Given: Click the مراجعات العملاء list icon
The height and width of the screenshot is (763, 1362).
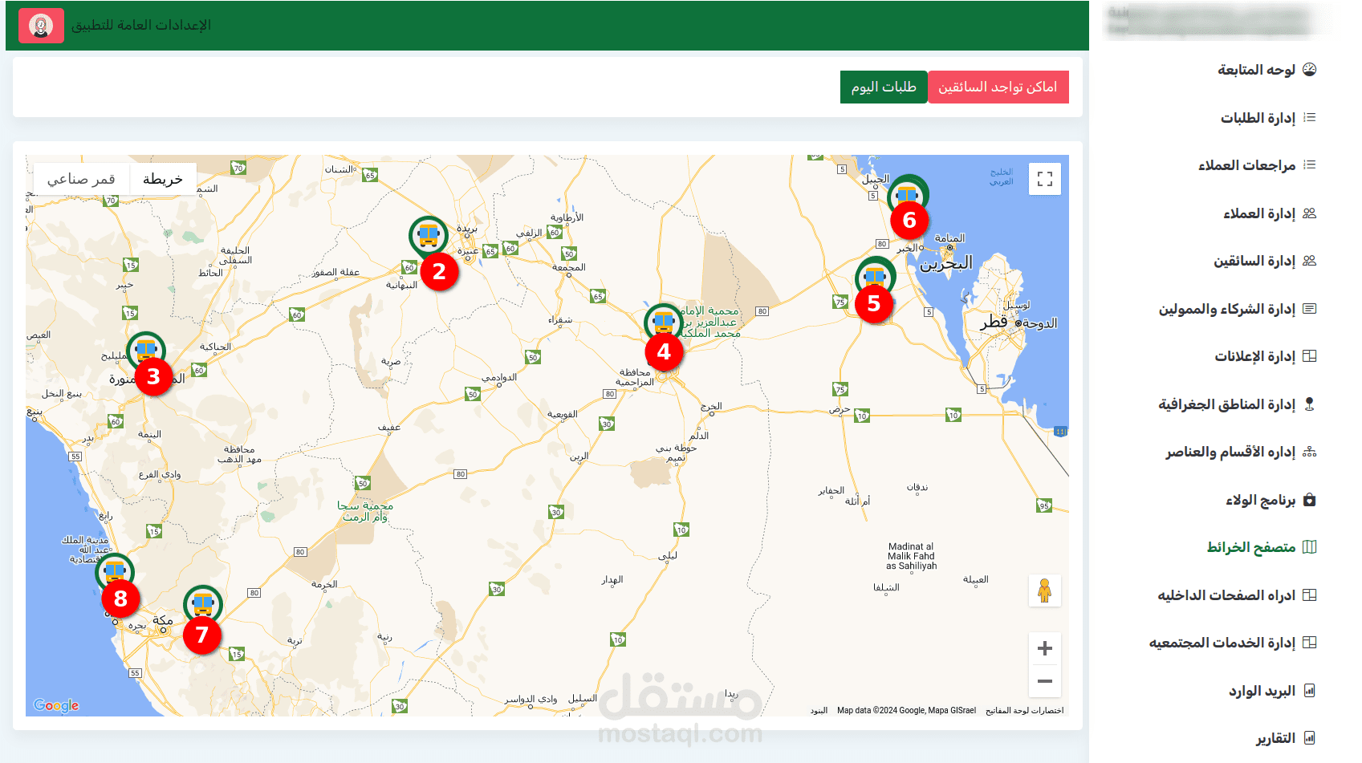Looking at the screenshot, I should tap(1310, 164).
